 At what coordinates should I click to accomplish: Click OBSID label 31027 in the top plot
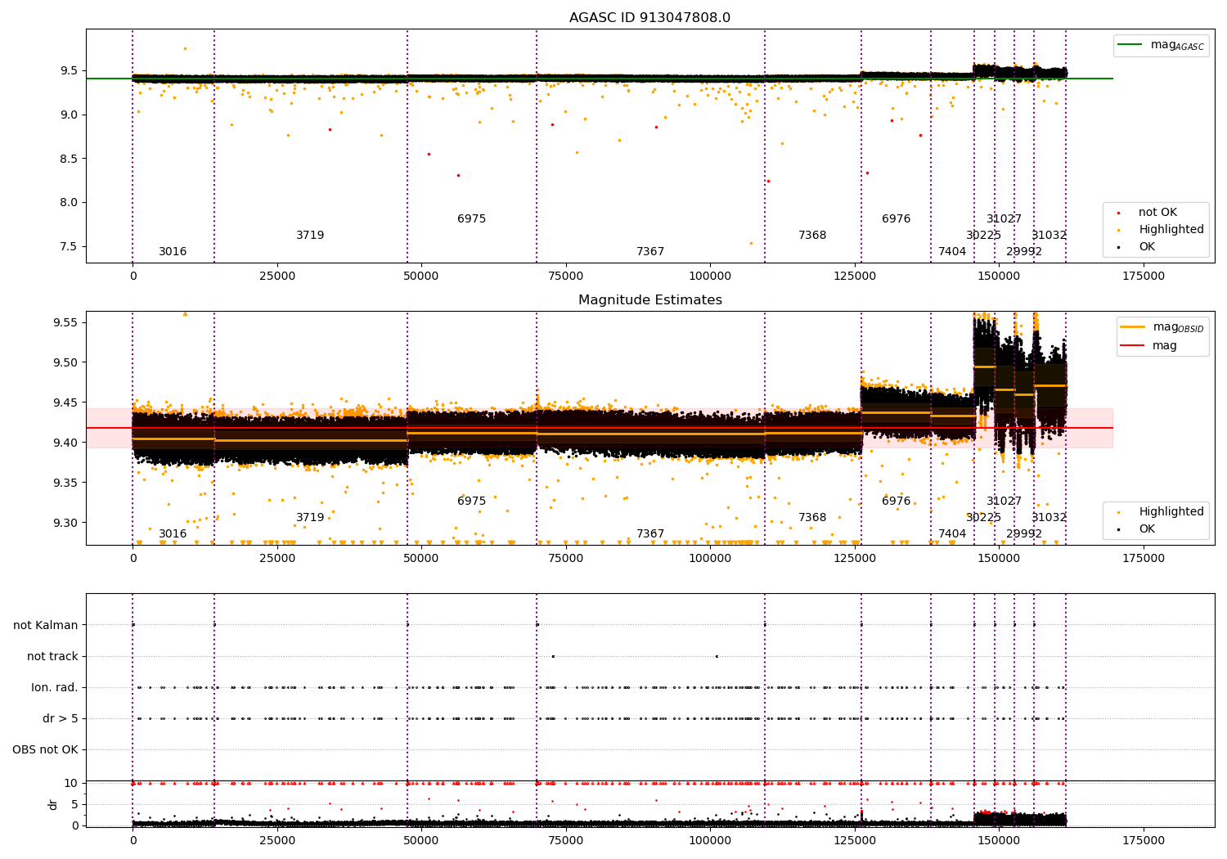point(1005,219)
